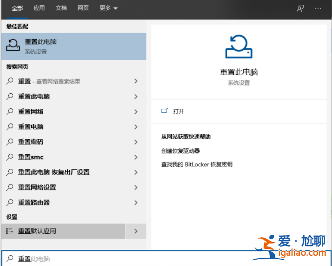Switch to the 全部 tab
The image size is (332, 266).
click(17, 8)
